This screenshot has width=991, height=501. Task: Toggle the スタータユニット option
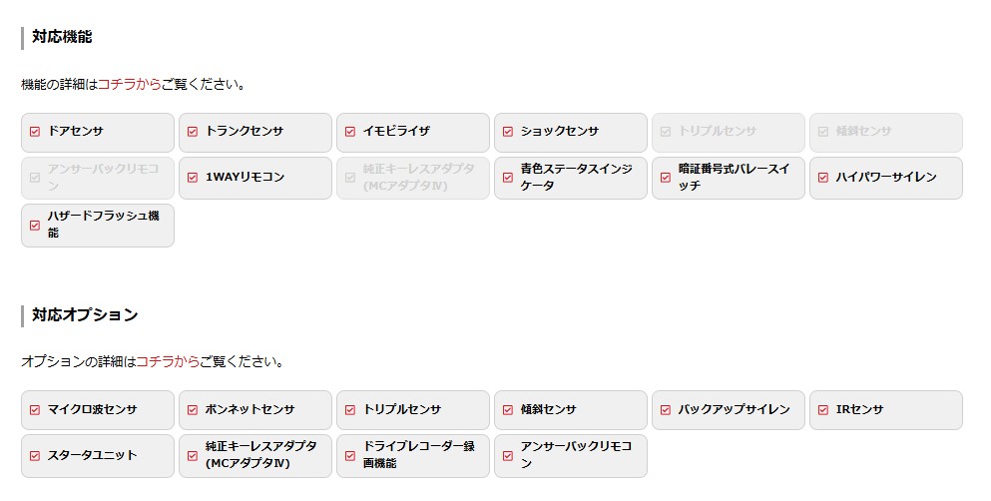(35, 456)
